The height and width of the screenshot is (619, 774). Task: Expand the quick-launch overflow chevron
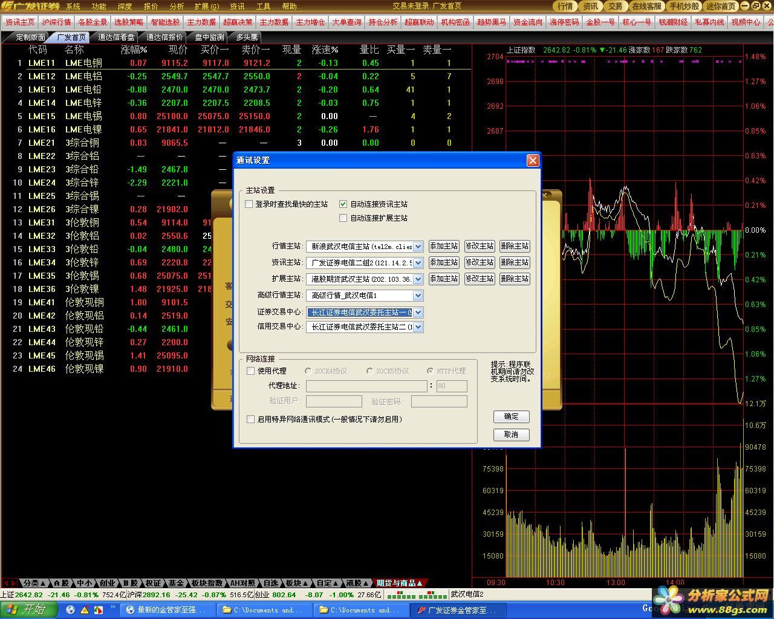[x=112, y=606]
